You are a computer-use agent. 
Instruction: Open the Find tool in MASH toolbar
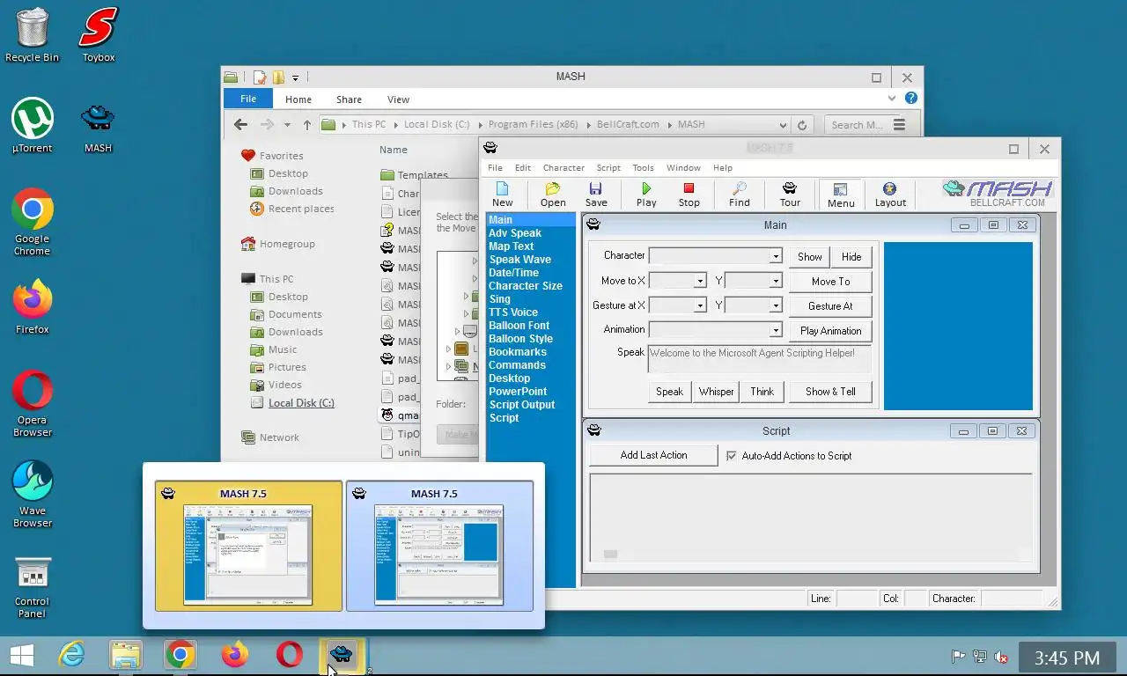click(740, 195)
